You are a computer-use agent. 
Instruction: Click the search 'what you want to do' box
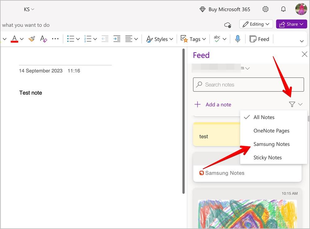click(x=26, y=25)
